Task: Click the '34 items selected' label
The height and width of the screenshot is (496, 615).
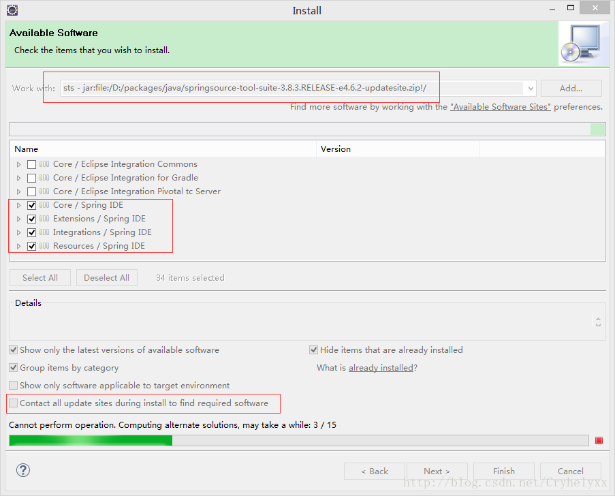Action: [x=190, y=278]
